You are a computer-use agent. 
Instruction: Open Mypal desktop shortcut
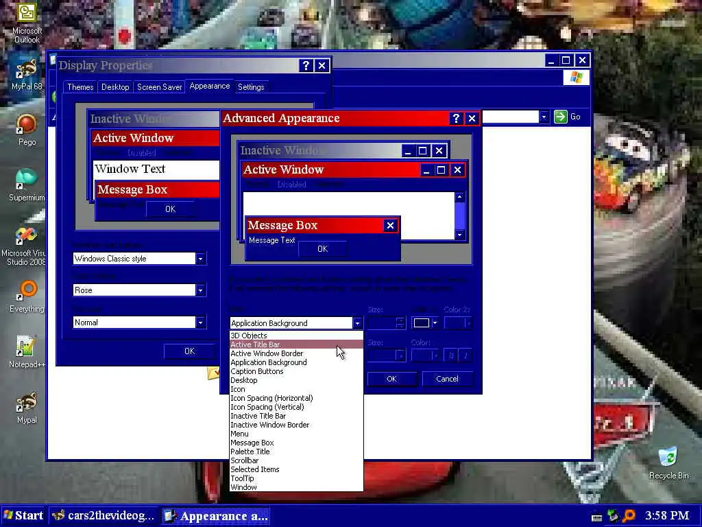(x=27, y=408)
